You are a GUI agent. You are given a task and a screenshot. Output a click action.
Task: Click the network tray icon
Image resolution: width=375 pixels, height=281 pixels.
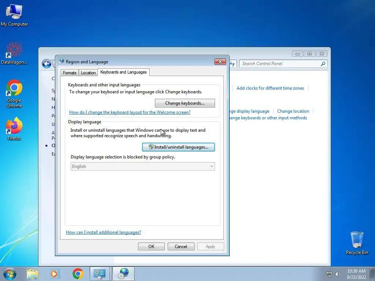pos(329,274)
